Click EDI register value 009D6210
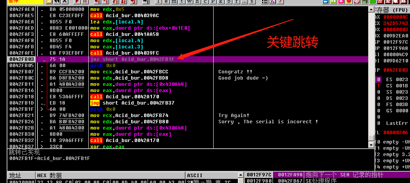 coord(396,61)
